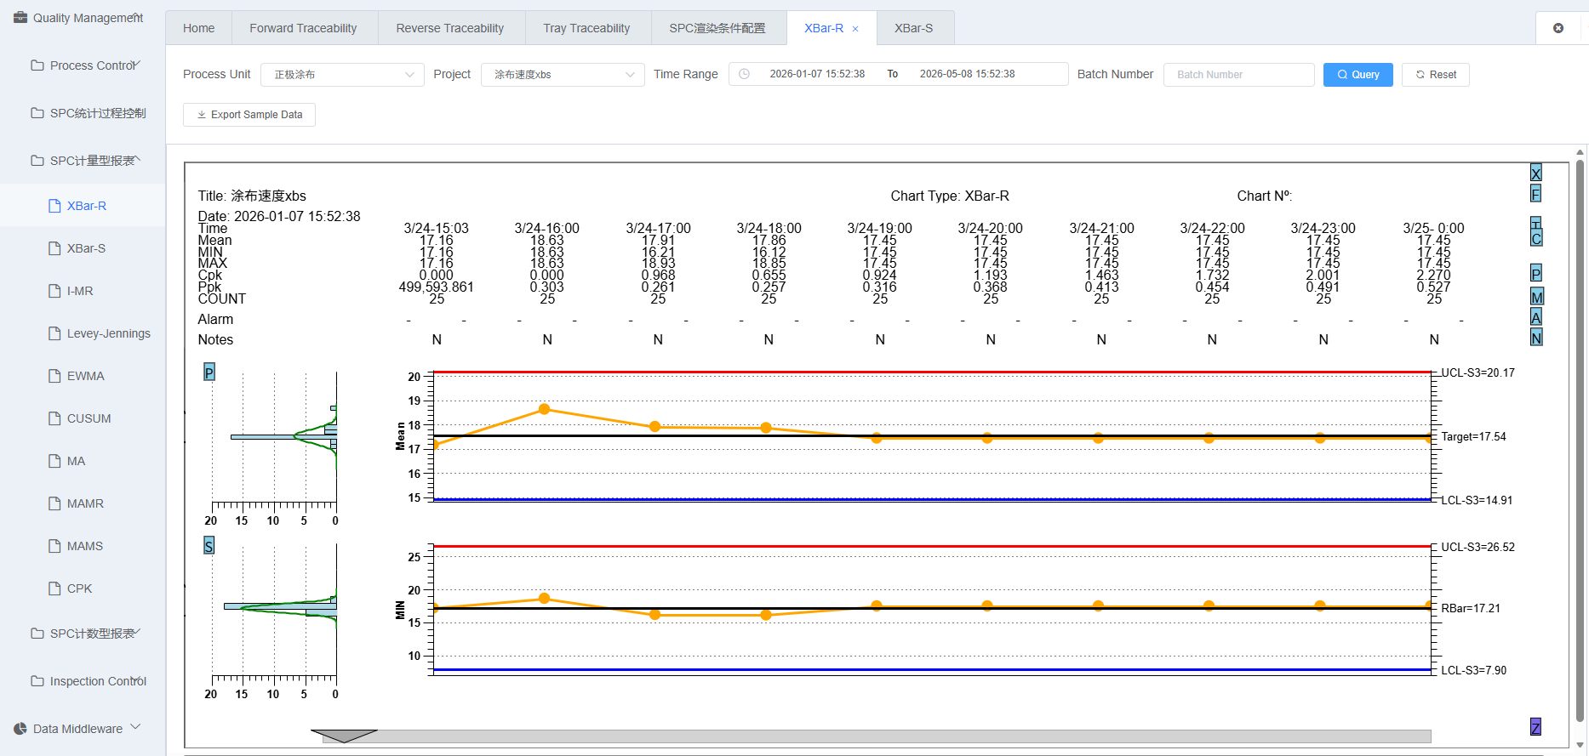Switch to Tray Traceability tab
The width and height of the screenshot is (1589, 756).
pyautogui.click(x=587, y=28)
